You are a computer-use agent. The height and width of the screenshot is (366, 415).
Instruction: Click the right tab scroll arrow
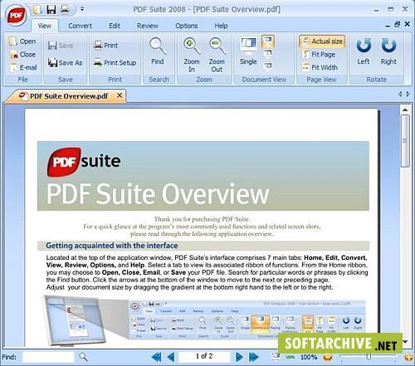tap(408, 94)
